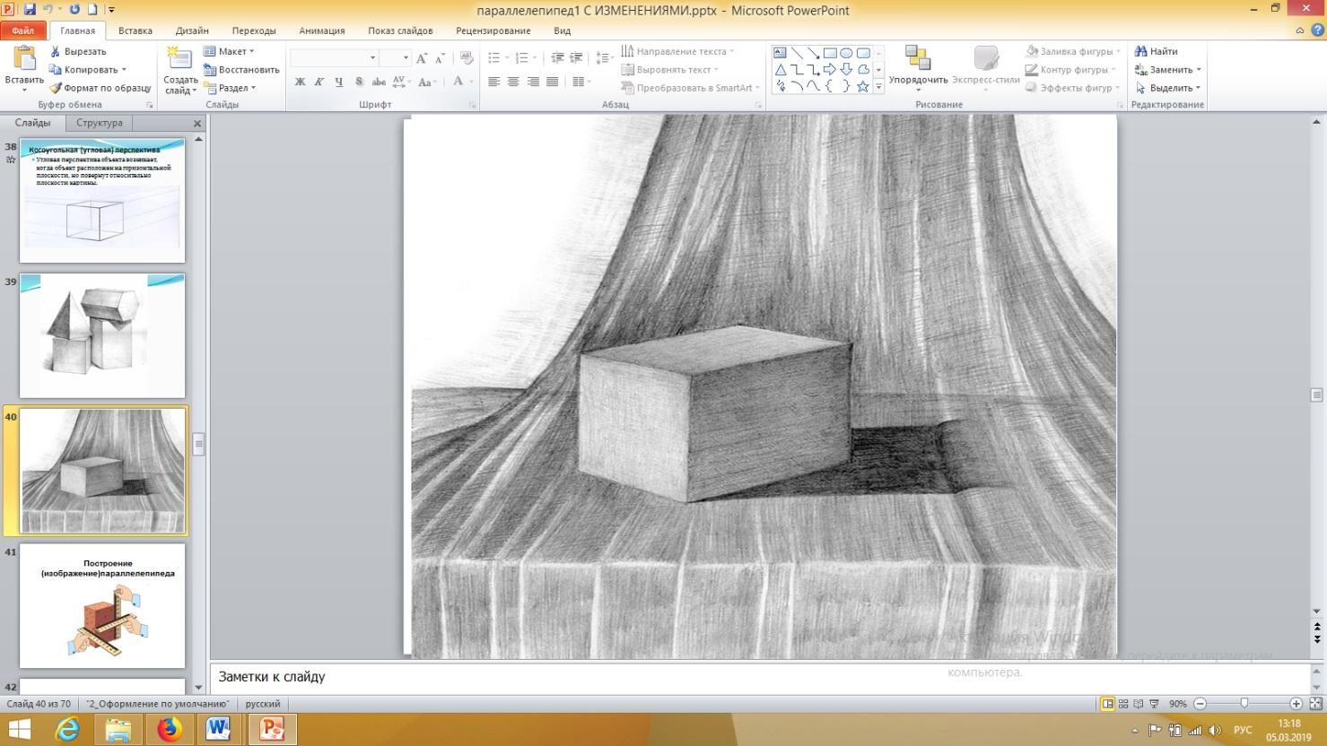Select the Text Box shape in shapes gallery
Image resolution: width=1327 pixels, height=746 pixels.
click(x=781, y=53)
